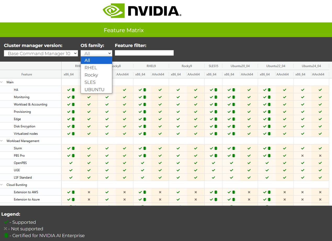This screenshot has height=241, width=332.
Task: Click the Ubuntu20_04 column group header
Action: click(240, 66)
